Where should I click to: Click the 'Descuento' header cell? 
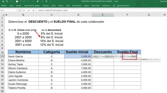tap(103, 52)
